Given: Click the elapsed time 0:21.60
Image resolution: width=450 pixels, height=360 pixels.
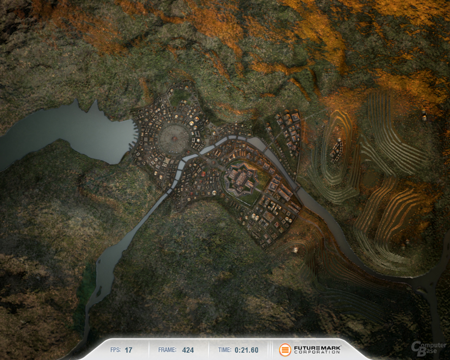Looking at the screenshot, I should click(x=246, y=350).
